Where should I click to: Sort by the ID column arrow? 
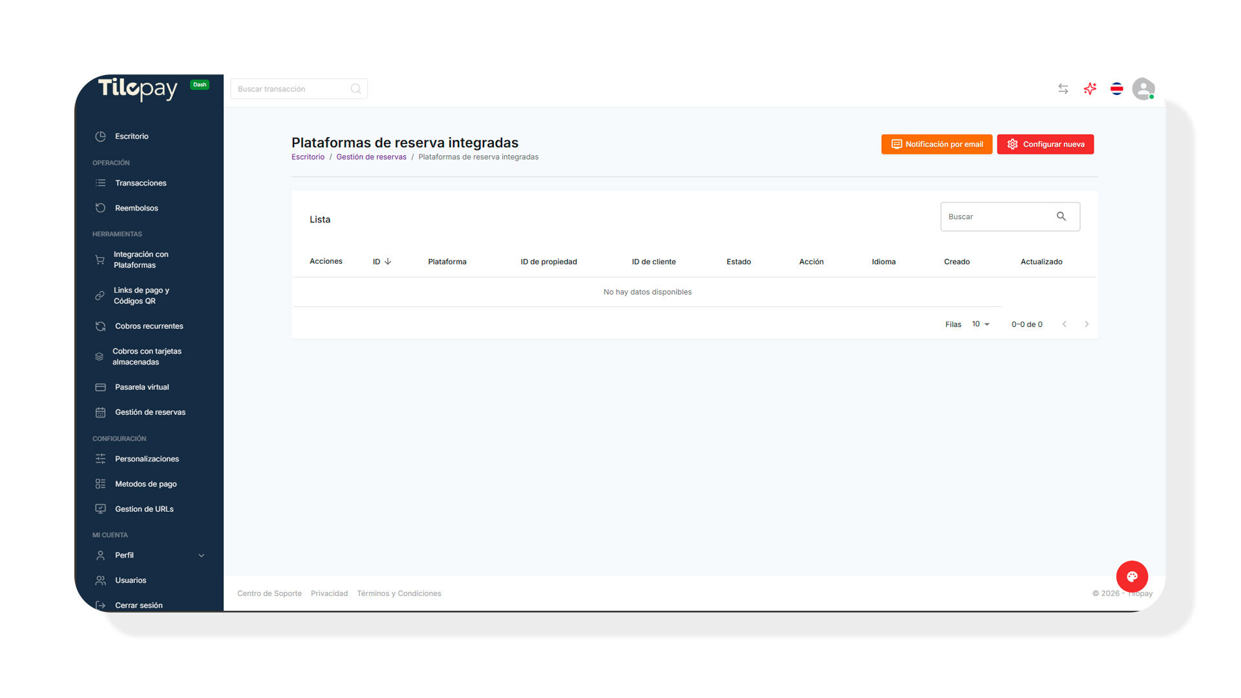pyautogui.click(x=388, y=262)
